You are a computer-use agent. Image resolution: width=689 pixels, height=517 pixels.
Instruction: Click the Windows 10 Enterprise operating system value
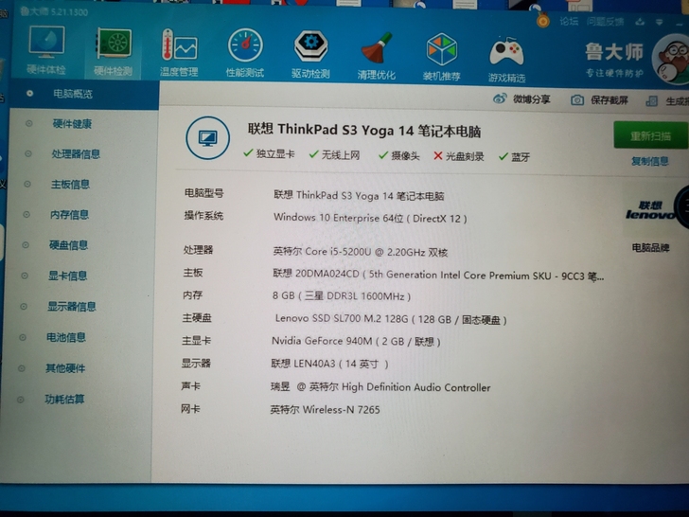coord(370,218)
